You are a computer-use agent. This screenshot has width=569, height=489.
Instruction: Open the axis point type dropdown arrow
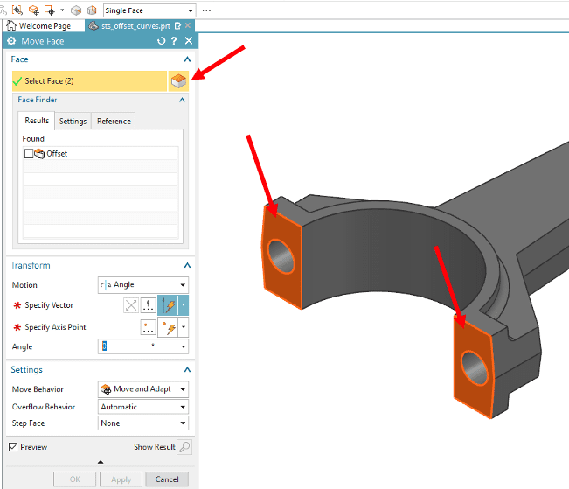click(x=184, y=327)
